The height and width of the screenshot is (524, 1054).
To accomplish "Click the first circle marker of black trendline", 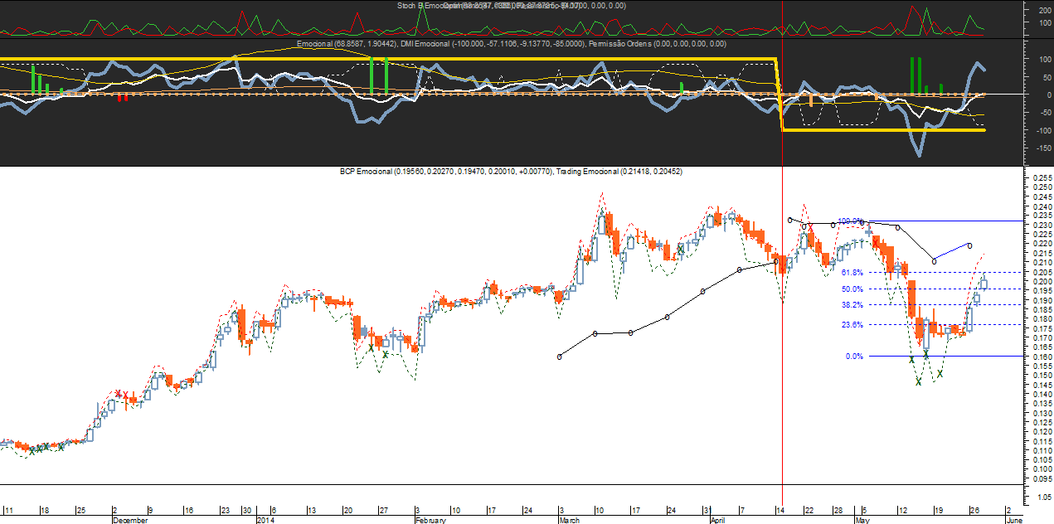I will tap(560, 357).
